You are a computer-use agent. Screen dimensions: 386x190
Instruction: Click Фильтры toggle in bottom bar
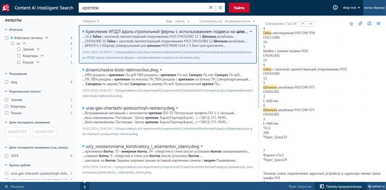click(15, 187)
